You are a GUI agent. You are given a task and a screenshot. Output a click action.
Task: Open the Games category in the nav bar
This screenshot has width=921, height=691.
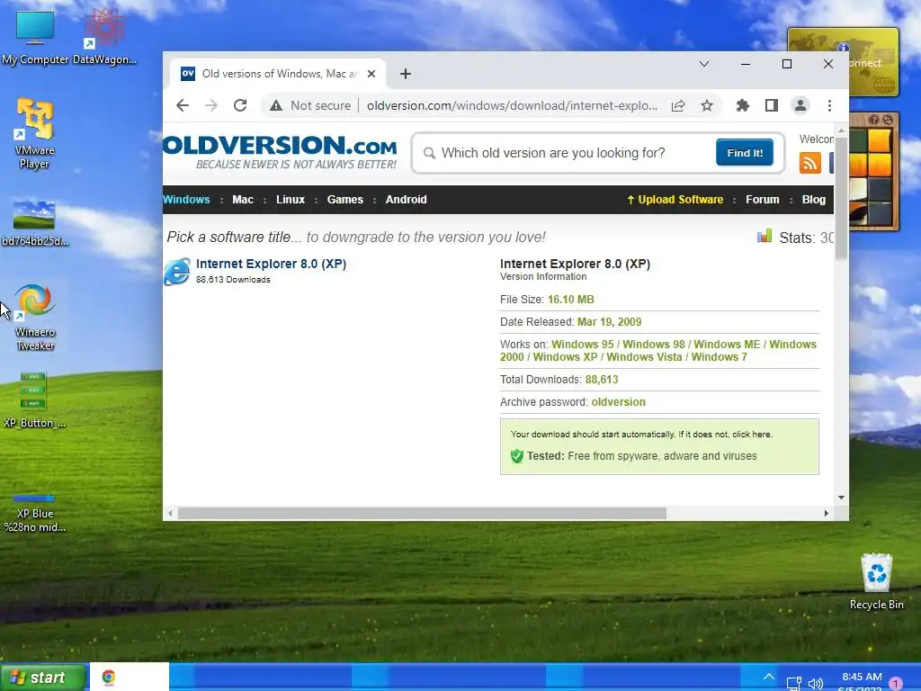coord(344,200)
